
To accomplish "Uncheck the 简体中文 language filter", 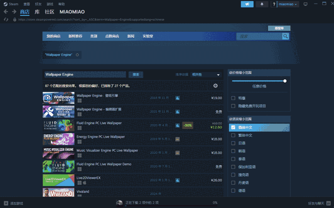I will [233, 127].
